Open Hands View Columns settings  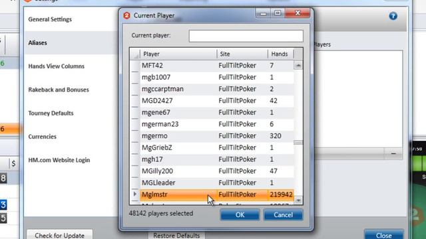tap(56, 66)
